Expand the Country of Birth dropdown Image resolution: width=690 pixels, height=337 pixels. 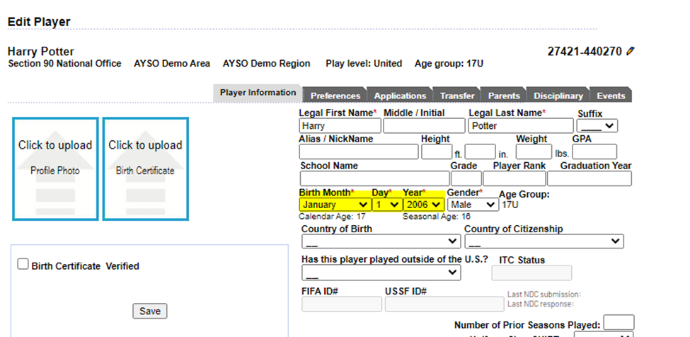[x=381, y=241]
